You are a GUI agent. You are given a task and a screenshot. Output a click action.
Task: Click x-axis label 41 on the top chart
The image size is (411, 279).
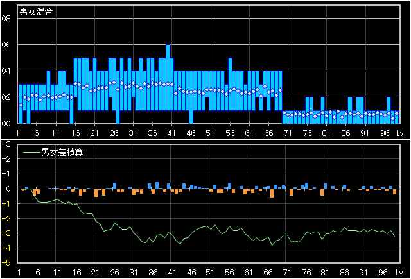(x=171, y=133)
